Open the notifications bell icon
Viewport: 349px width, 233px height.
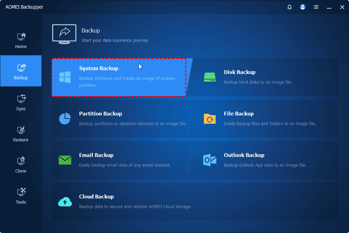pos(289,7)
